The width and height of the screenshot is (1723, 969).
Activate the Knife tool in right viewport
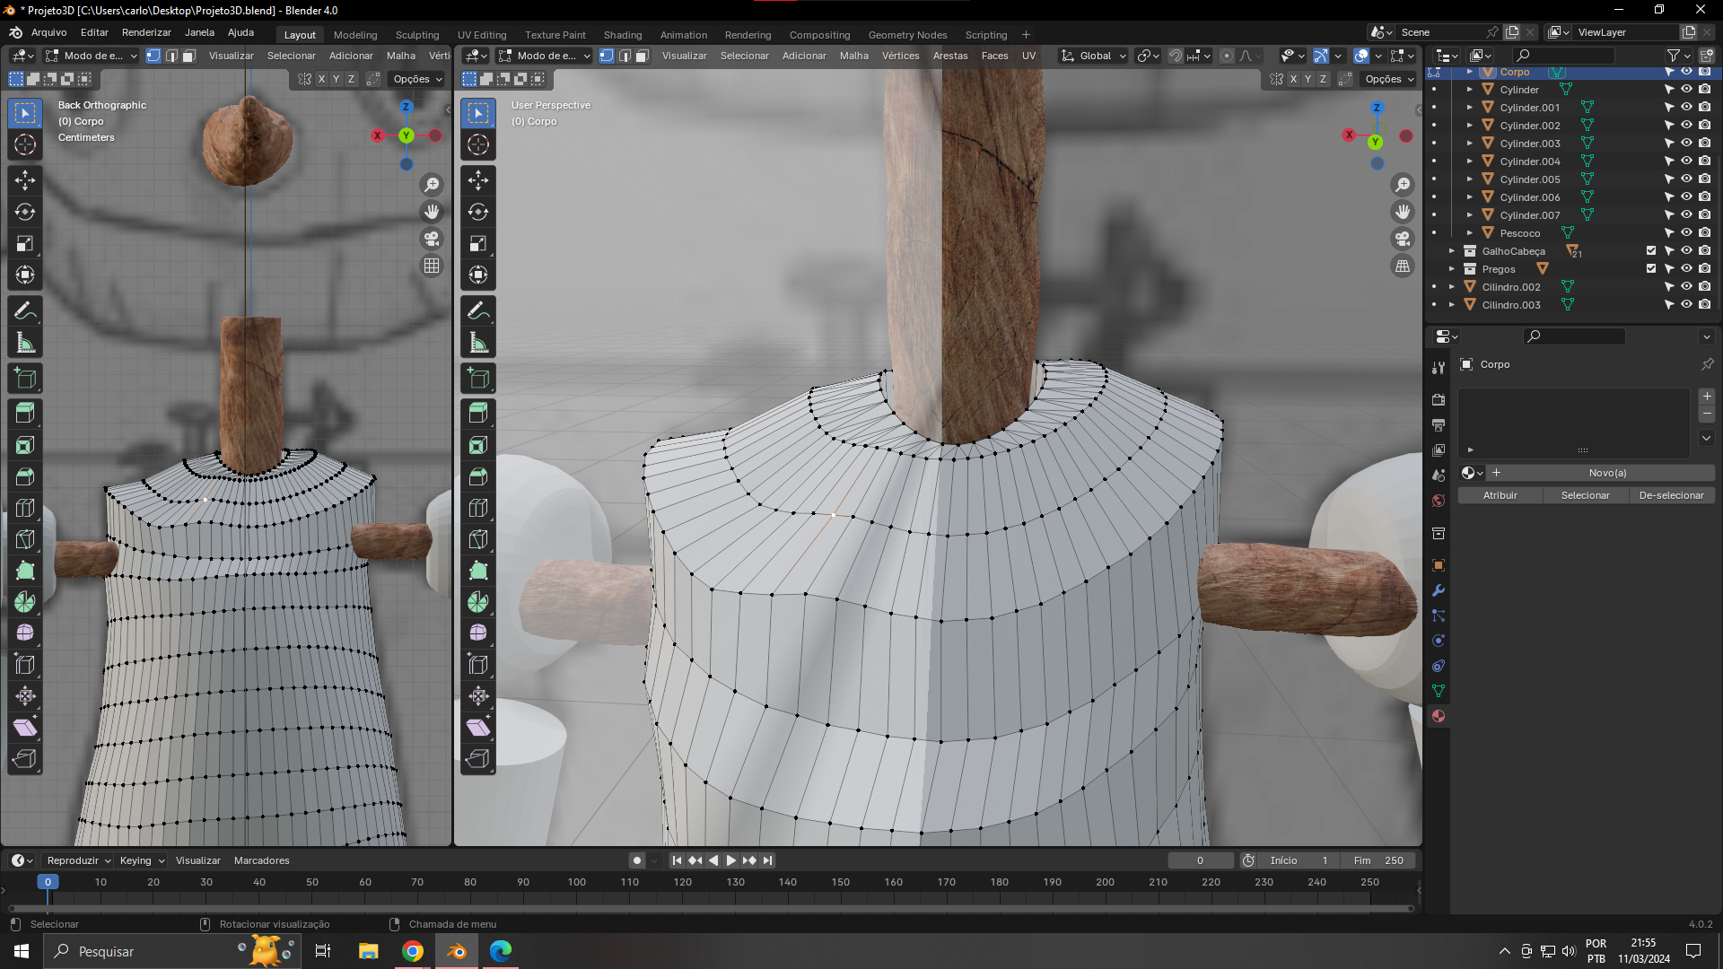pyautogui.click(x=478, y=539)
